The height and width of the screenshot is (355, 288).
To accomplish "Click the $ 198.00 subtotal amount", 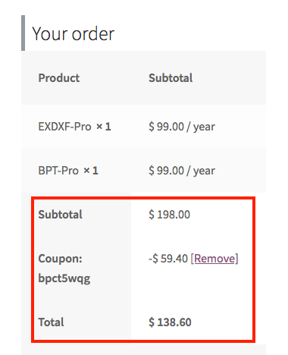I will (x=169, y=215).
